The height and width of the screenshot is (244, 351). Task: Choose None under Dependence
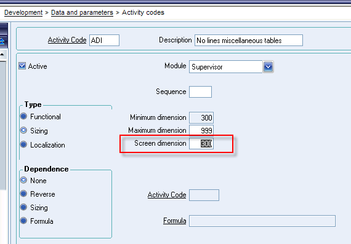coord(23,180)
